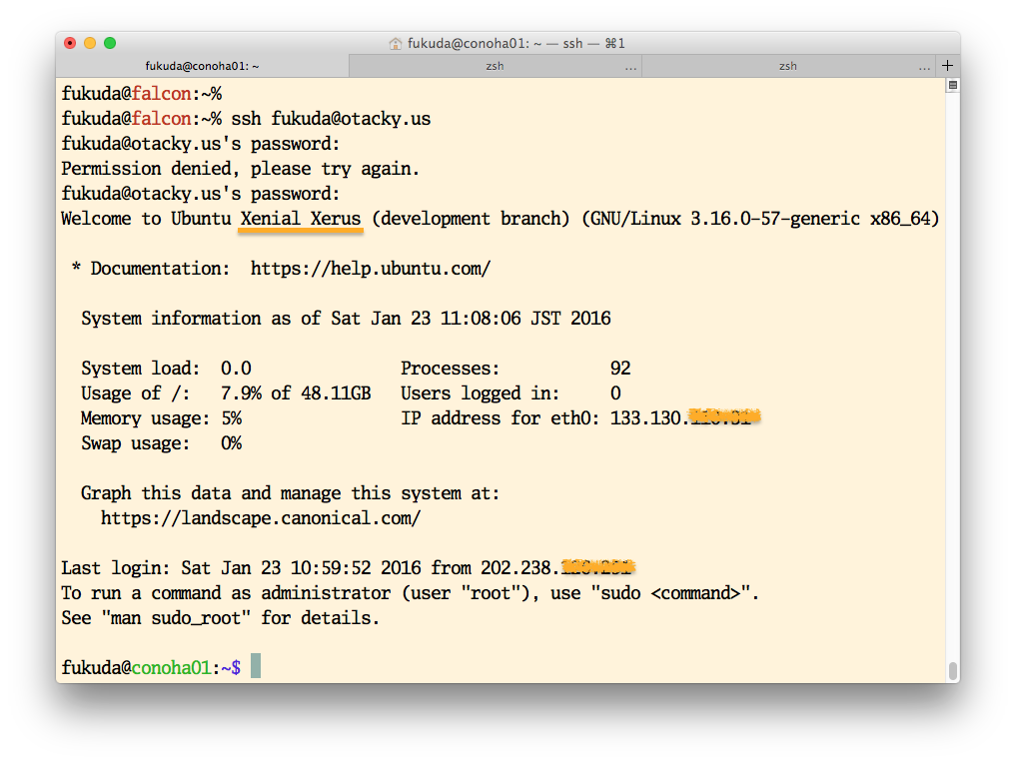Open the https://landscape.canonical.com/ link
The width and height of the screenshot is (1016, 763).
[261, 518]
